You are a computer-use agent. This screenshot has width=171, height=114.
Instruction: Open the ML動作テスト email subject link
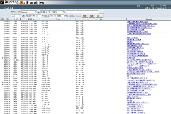(x=131, y=58)
